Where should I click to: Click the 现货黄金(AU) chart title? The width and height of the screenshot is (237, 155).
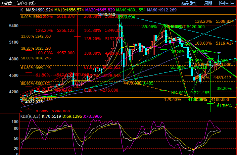(x=13, y=3)
